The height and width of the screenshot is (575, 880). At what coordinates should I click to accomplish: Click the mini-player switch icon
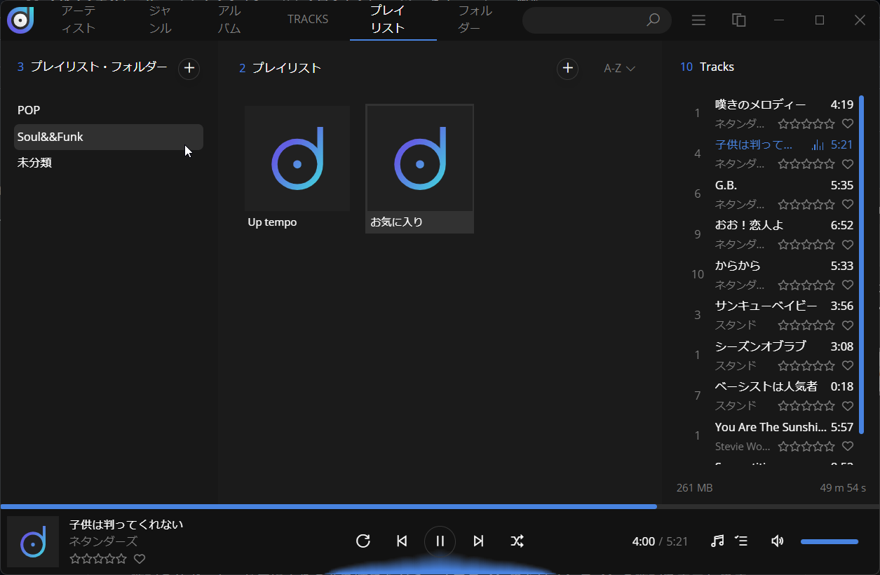738,20
